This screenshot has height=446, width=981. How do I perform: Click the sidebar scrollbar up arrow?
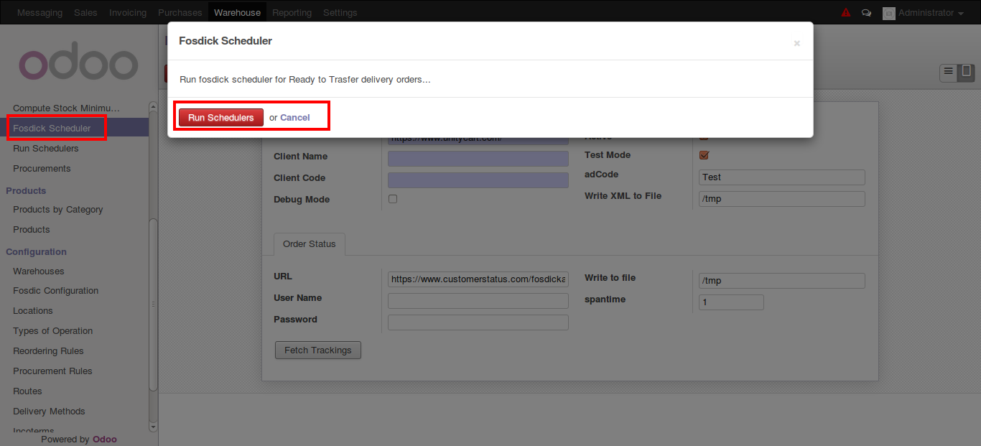coord(153,107)
